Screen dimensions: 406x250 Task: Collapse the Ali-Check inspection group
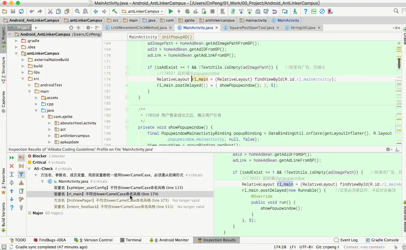pyautogui.click(x=30, y=169)
